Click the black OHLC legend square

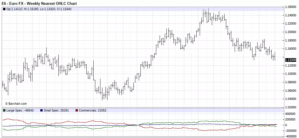4,9
